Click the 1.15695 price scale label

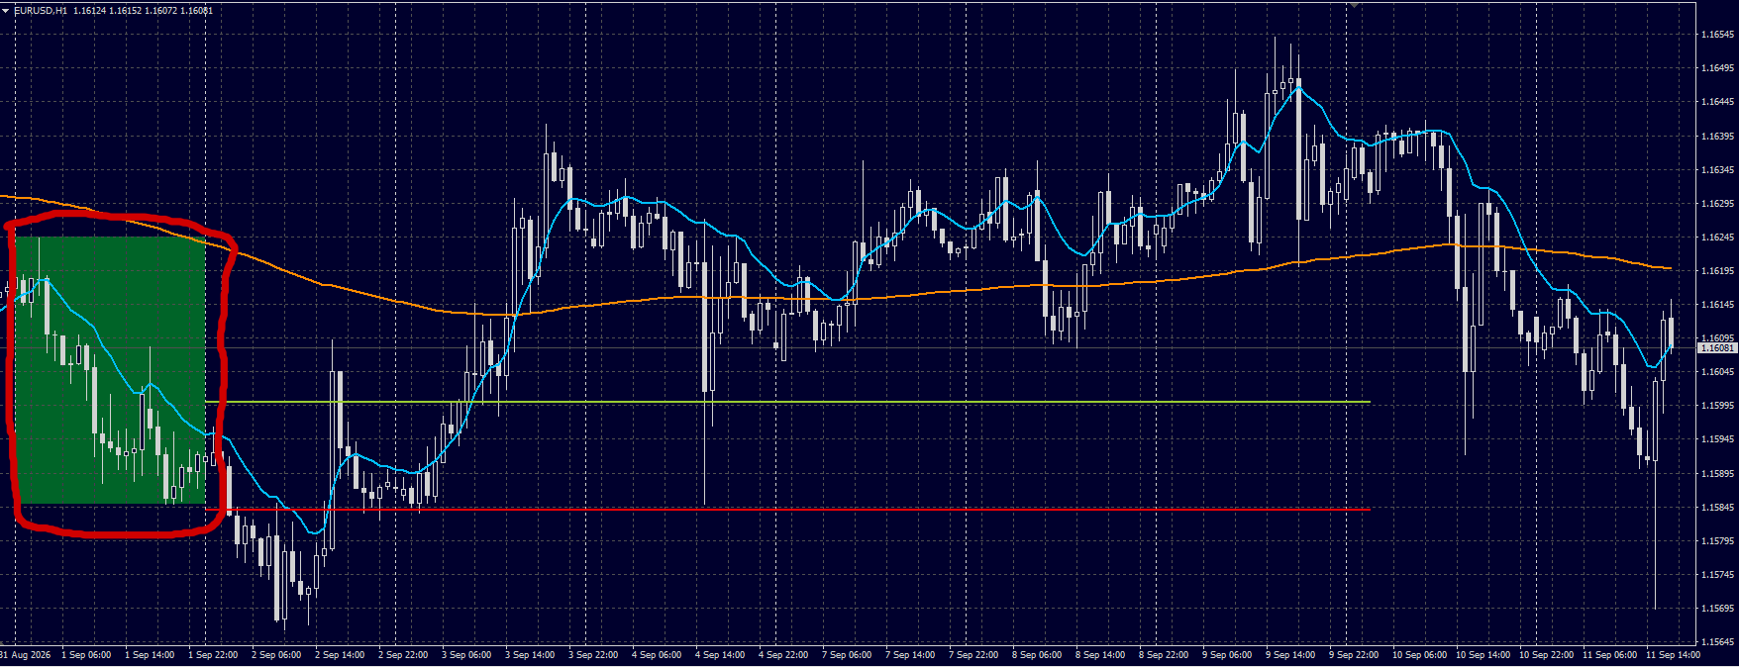[x=1717, y=609]
